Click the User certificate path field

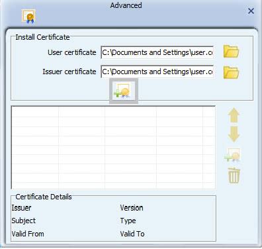point(157,52)
